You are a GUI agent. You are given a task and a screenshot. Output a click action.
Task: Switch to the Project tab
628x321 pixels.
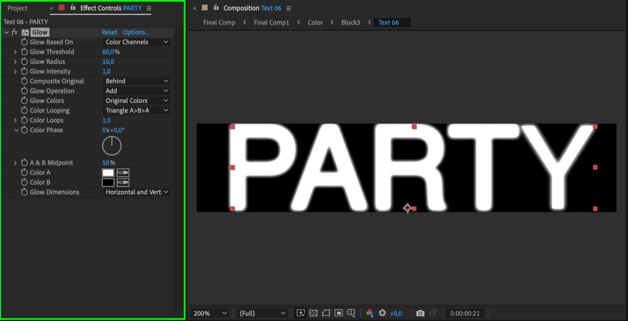tap(17, 8)
